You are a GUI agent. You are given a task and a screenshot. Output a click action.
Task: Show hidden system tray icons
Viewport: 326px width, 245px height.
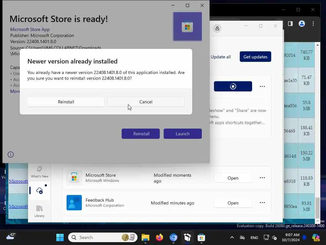point(232,237)
